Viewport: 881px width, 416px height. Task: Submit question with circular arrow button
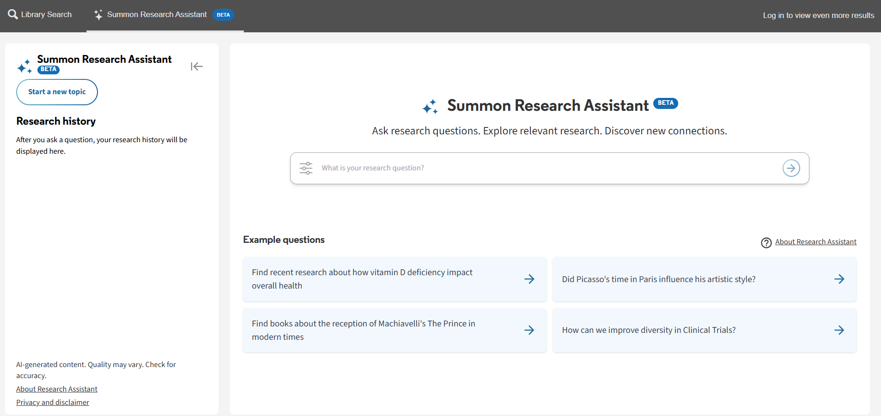791,168
